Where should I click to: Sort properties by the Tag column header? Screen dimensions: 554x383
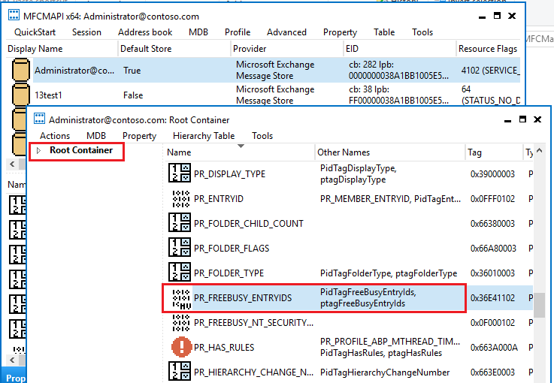(x=493, y=152)
